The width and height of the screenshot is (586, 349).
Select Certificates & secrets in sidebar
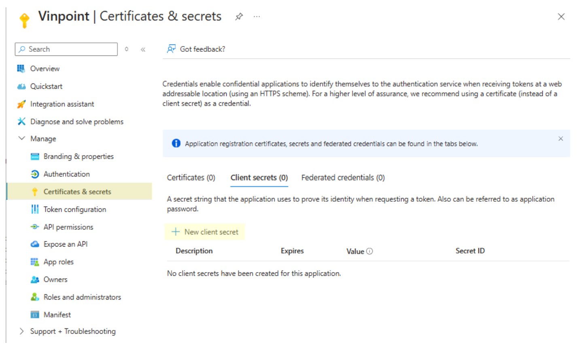(x=79, y=192)
